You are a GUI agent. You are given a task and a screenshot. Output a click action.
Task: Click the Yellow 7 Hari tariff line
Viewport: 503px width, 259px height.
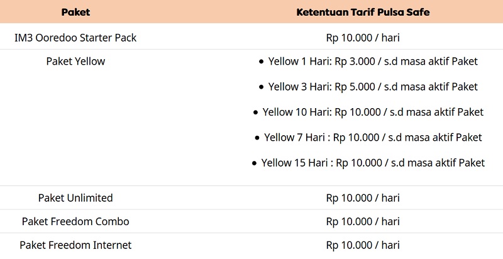tap(373, 137)
